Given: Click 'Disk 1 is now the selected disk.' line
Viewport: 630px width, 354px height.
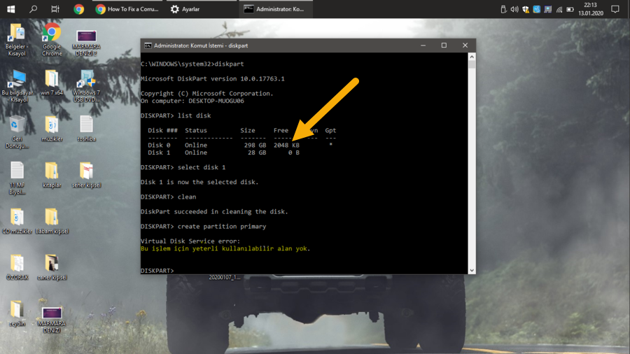Looking at the screenshot, I should pyautogui.click(x=199, y=182).
